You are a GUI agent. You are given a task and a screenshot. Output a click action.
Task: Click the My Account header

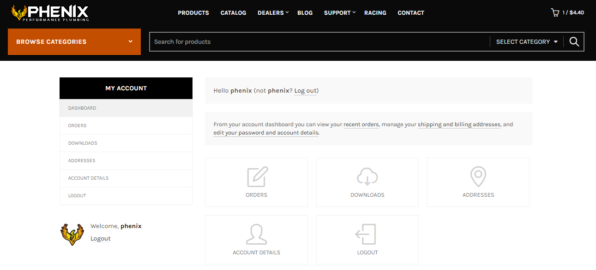(126, 88)
